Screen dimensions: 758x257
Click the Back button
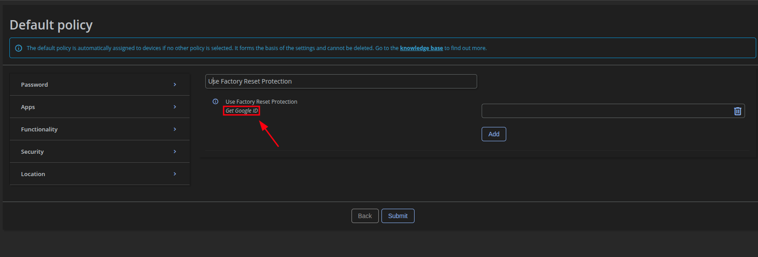click(365, 216)
